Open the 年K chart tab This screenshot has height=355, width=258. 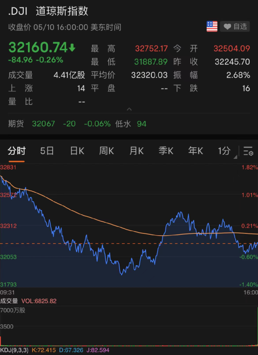[x=196, y=151]
